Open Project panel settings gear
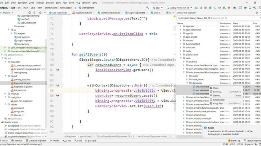Screen dimensions: 261x146 (x=40, y=13)
